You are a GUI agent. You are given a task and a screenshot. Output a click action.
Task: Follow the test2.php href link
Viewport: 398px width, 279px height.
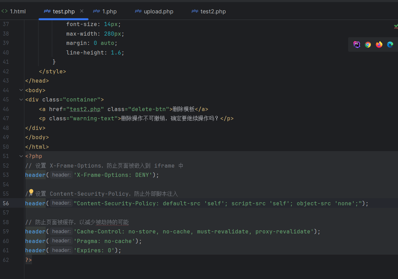[x=85, y=109]
